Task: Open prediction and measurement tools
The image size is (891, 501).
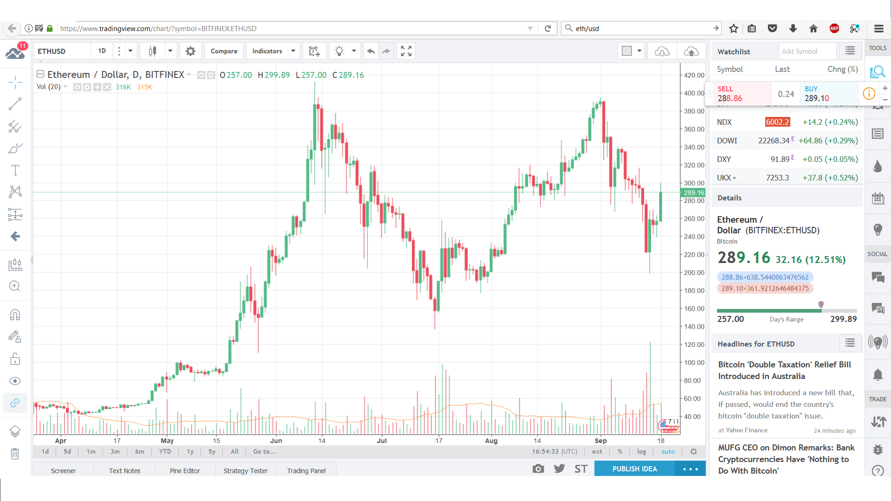Action: coord(15,214)
